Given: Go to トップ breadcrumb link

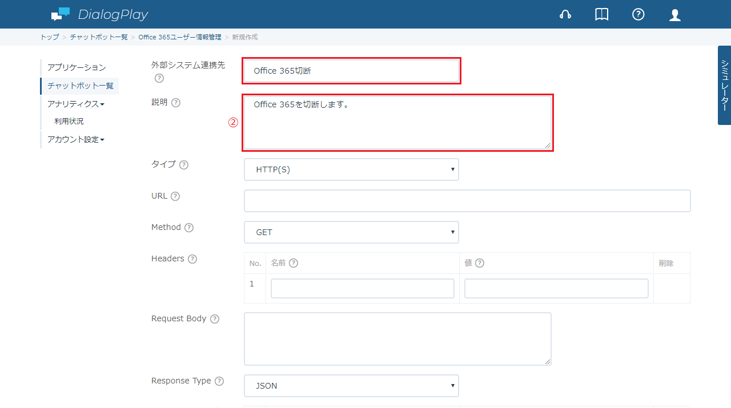Looking at the screenshot, I should pyautogui.click(x=50, y=37).
